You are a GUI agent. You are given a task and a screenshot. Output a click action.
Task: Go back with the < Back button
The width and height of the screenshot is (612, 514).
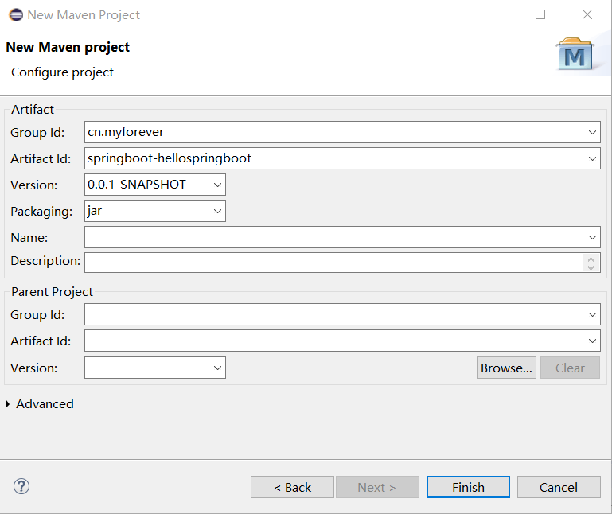point(292,487)
